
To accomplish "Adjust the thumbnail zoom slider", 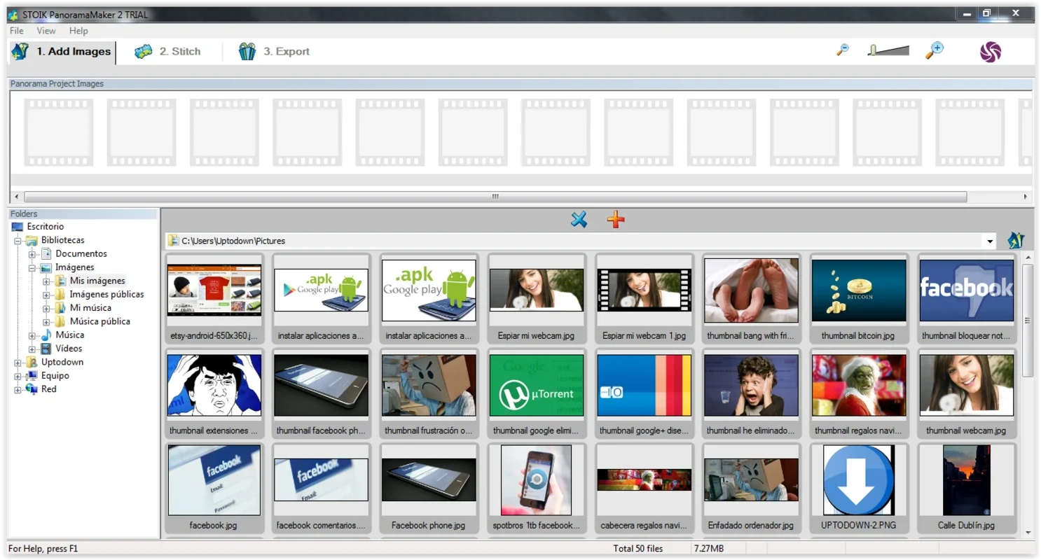I will click(888, 50).
